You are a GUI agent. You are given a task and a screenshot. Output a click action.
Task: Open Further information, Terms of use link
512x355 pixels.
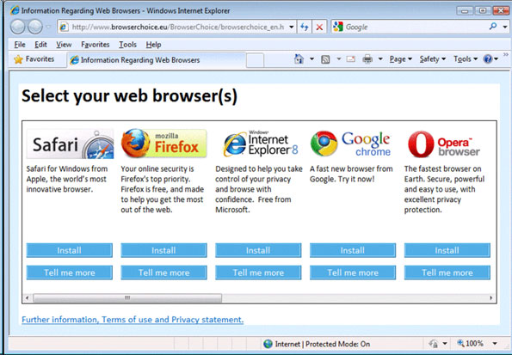point(133,320)
